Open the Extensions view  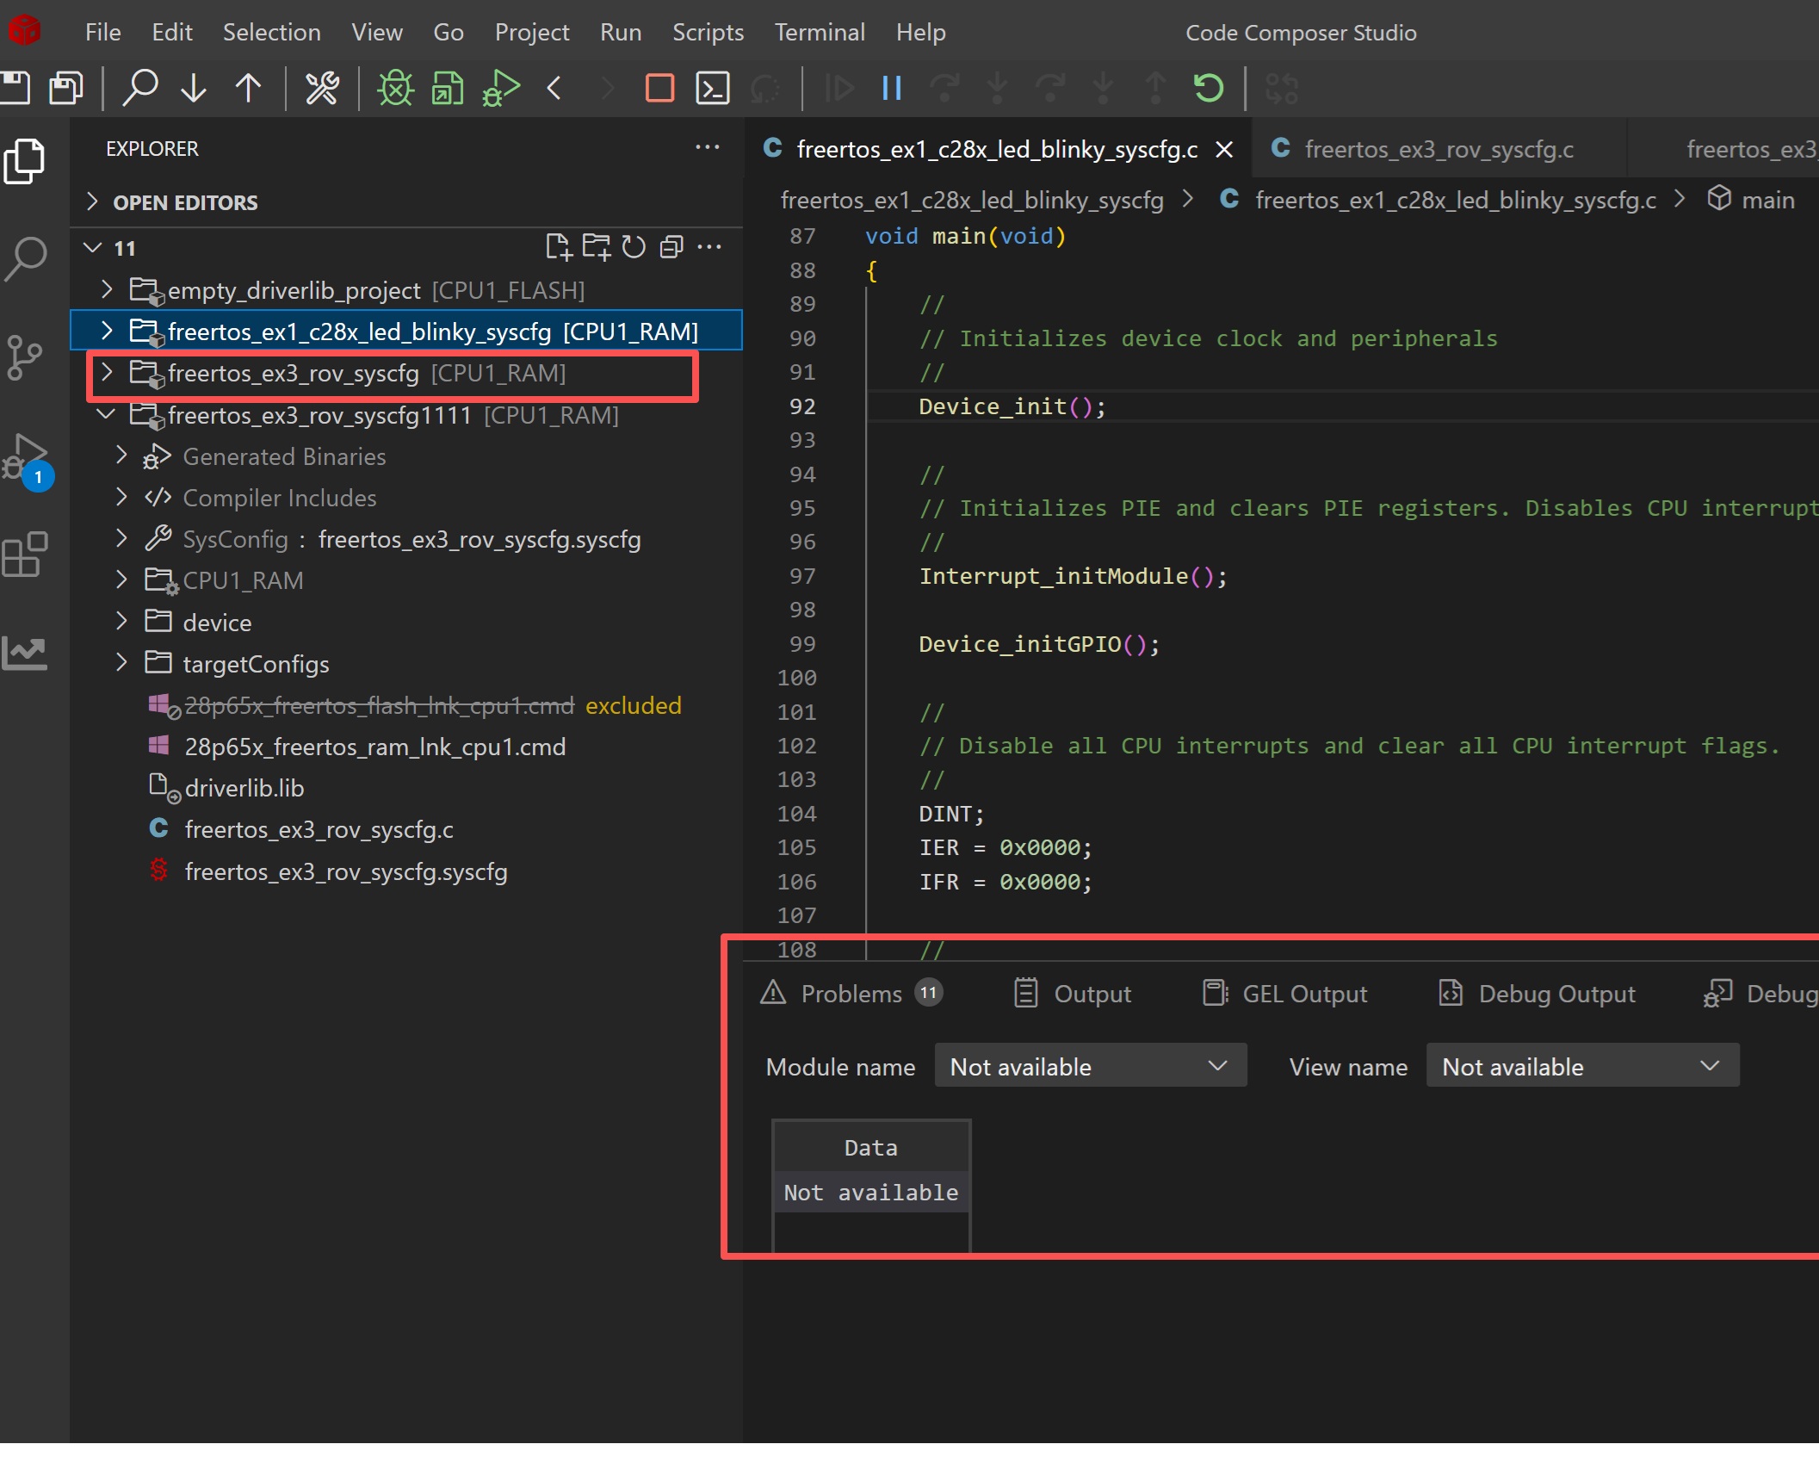pos(25,554)
